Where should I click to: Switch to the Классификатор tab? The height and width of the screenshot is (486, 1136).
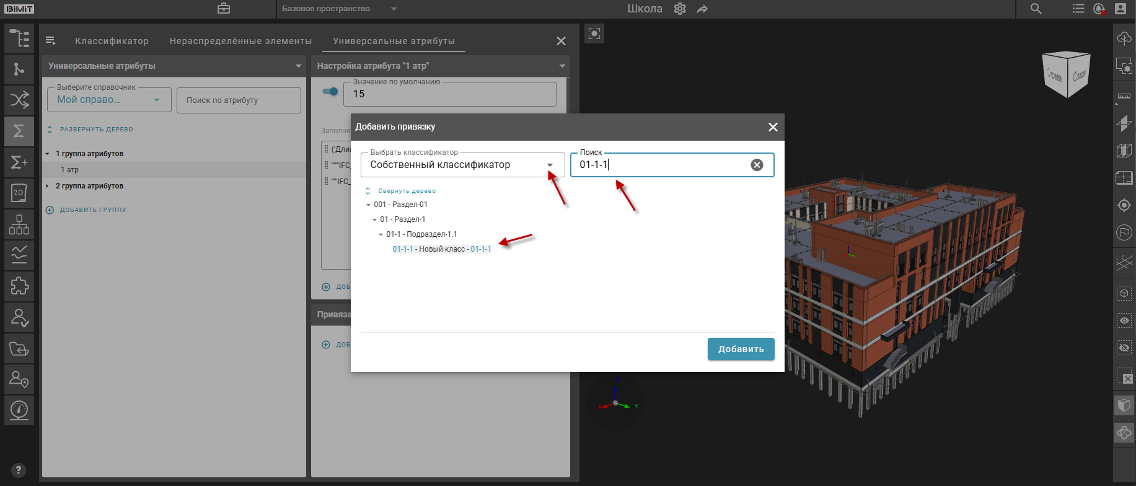click(x=112, y=41)
